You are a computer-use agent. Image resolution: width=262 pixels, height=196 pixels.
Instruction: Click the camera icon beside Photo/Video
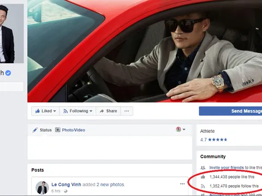(58, 130)
